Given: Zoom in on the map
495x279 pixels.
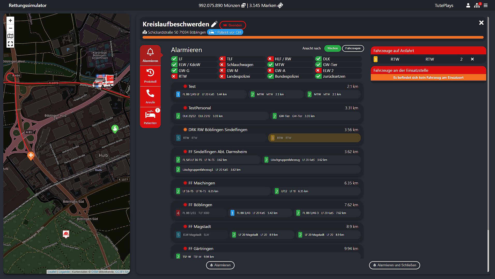Looking at the screenshot, I should [10, 20].
